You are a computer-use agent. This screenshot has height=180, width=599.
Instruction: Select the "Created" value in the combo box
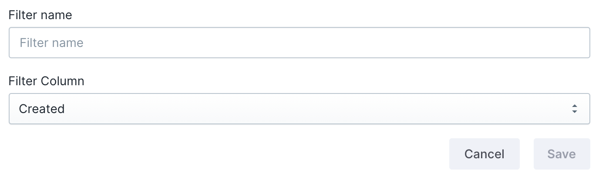coord(42,109)
